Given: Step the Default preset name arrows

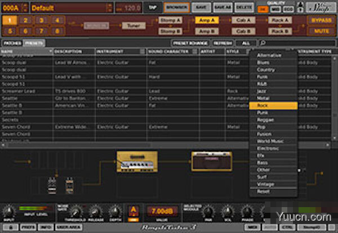Looking at the screenshot, I should [x=110, y=8].
